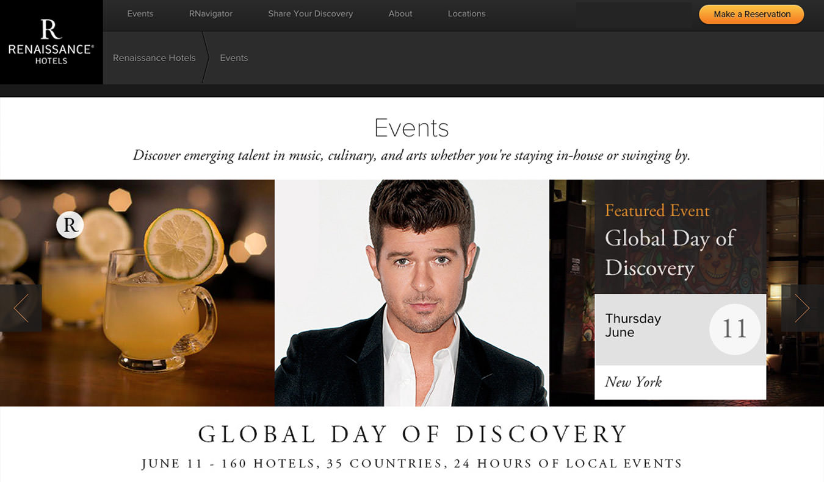The height and width of the screenshot is (482, 824).
Task: Click the orange Make a Reservation button
Action: coord(751,14)
